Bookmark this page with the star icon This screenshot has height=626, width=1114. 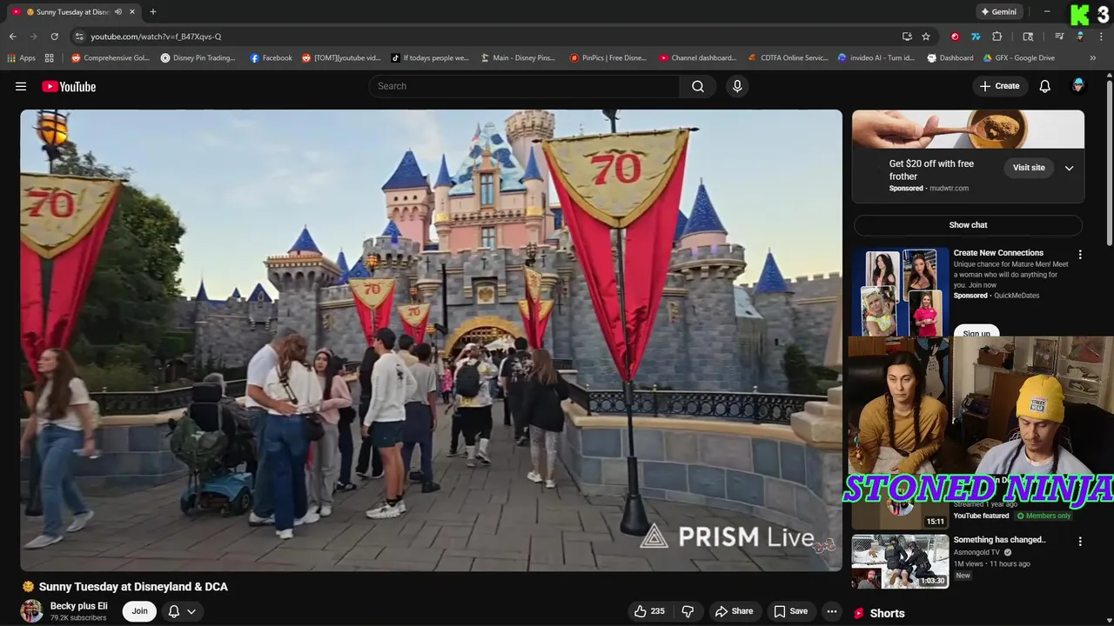click(926, 37)
